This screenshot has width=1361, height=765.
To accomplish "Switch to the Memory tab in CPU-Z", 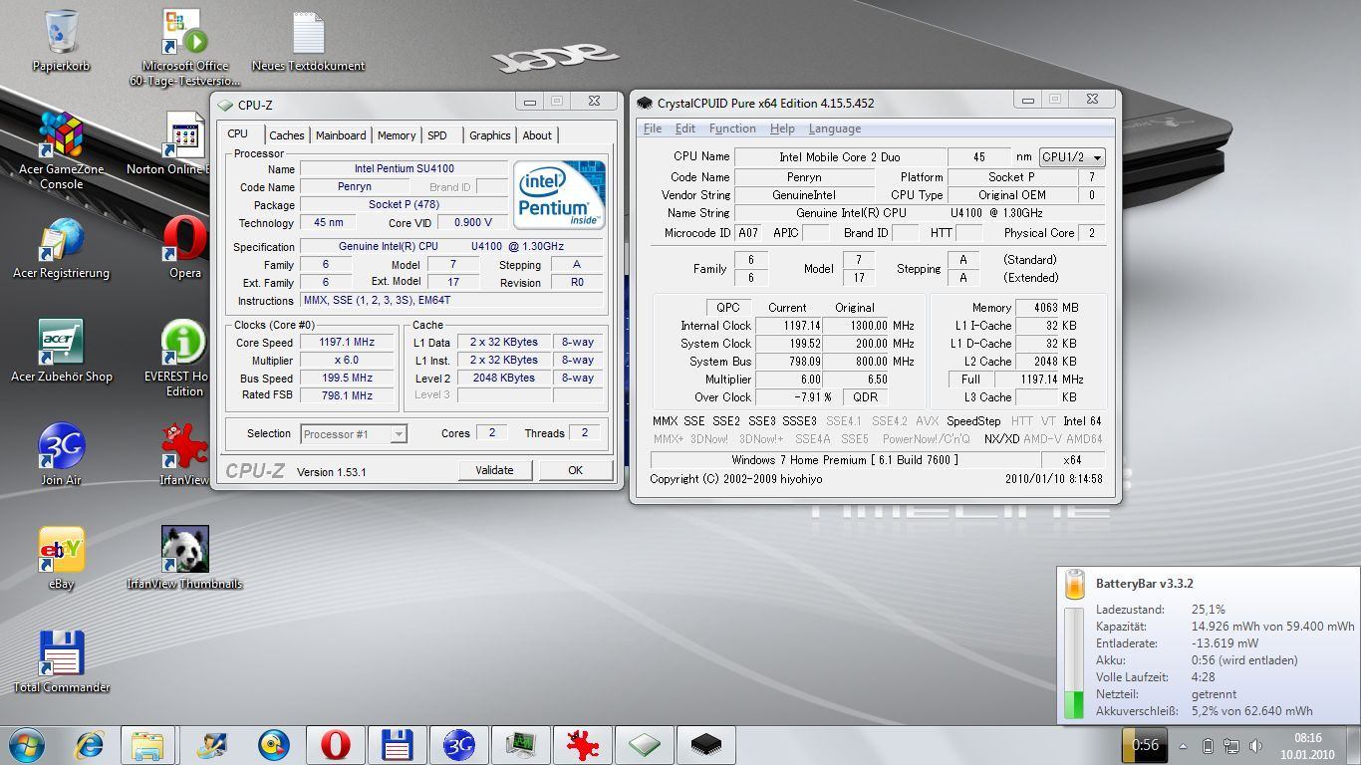I will coord(397,135).
